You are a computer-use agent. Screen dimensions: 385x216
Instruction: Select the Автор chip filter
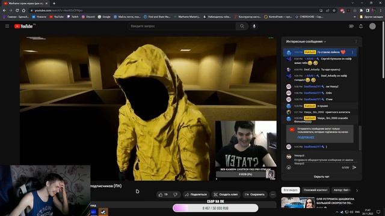click(x=342, y=190)
